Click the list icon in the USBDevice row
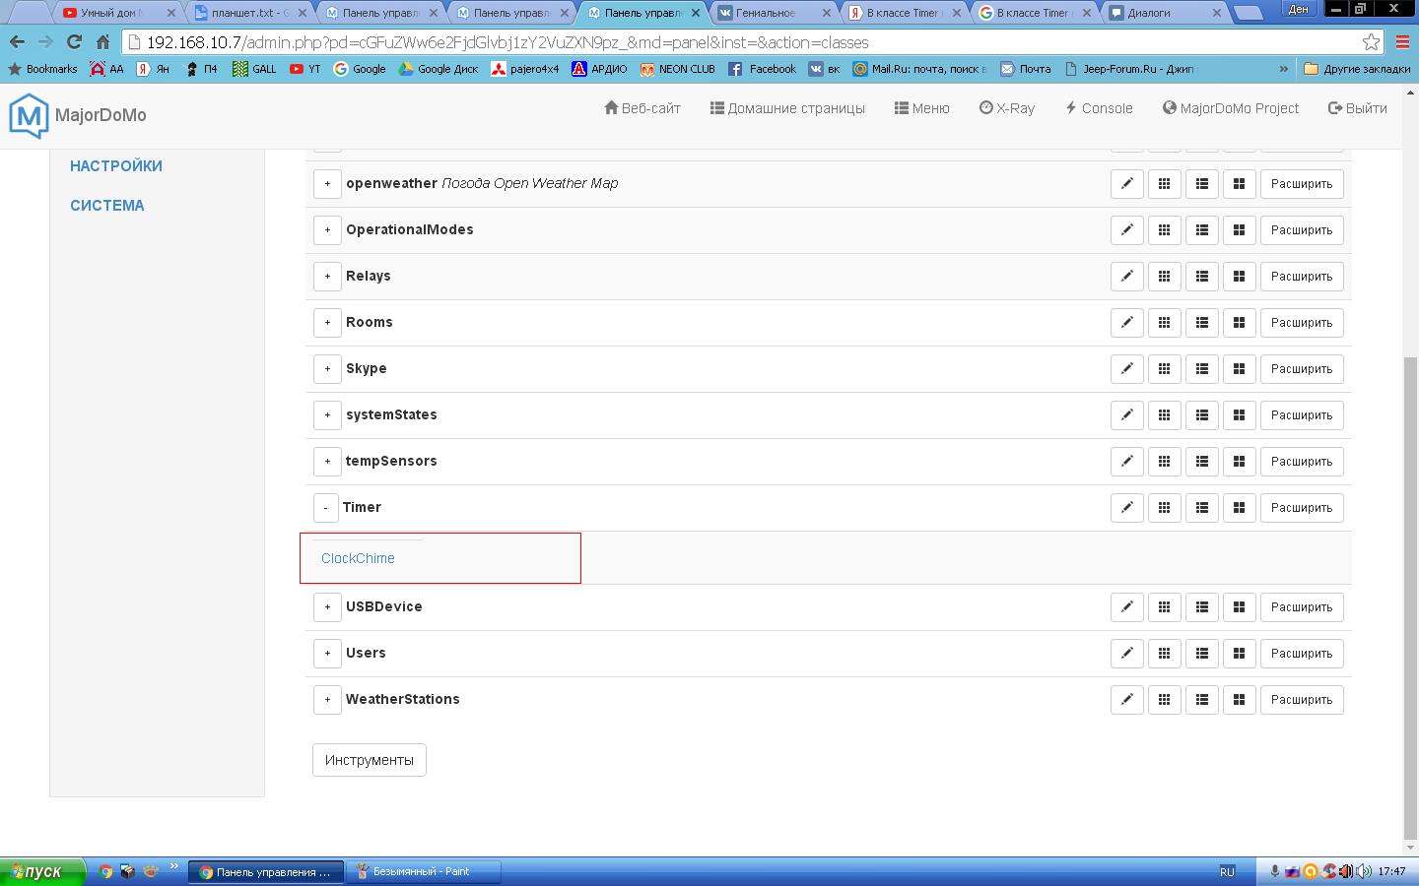The height and width of the screenshot is (886, 1419). [1202, 607]
